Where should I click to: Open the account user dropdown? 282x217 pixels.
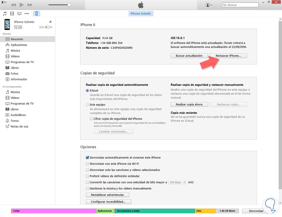pyautogui.click(x=209, y=5)
